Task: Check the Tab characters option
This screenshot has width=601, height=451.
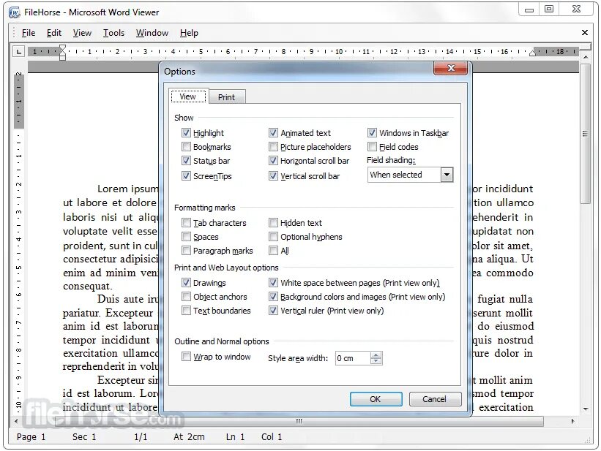Action: pos(186,223)
